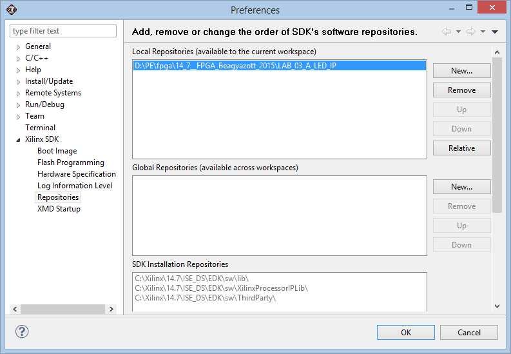511x354 pixels.
Task: Click Cancel to discard changes
Action: click(x=469, y=332)
